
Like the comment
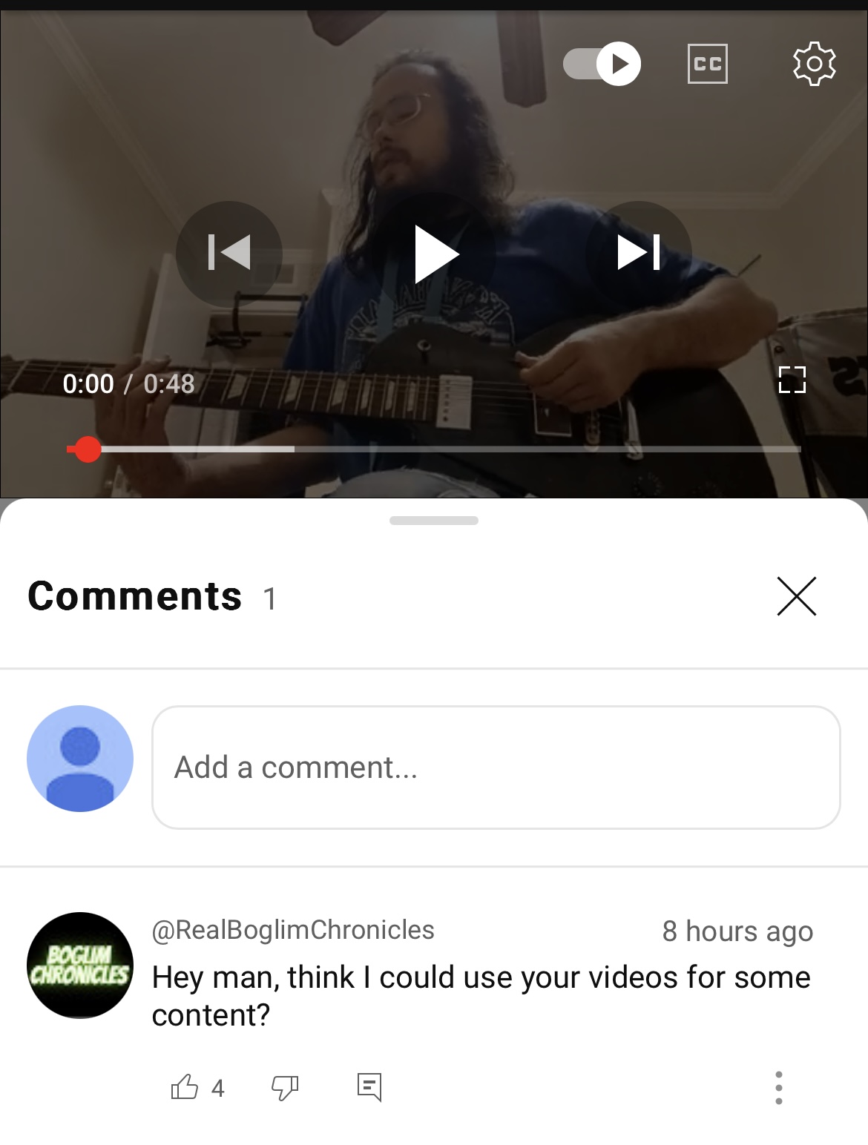[x=185, y=1088]
